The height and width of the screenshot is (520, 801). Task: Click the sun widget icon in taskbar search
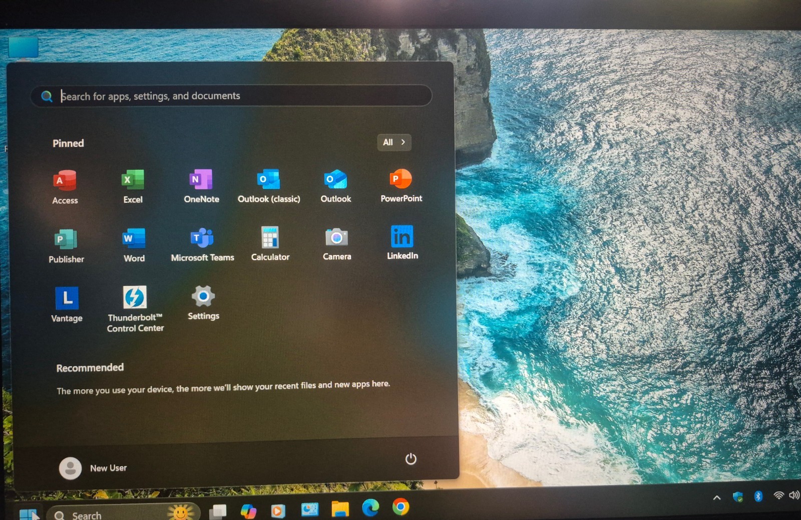181,512
